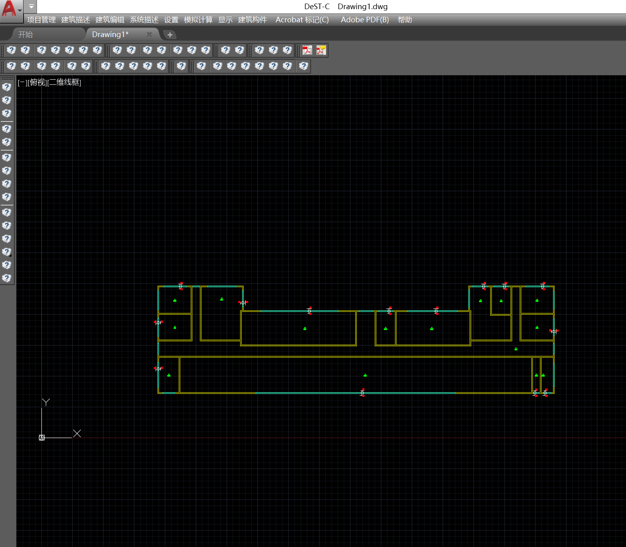Click the topmost icon in left vertical toolbar
The width and height of the screenshot is (626, 547).
pos(7,87)
